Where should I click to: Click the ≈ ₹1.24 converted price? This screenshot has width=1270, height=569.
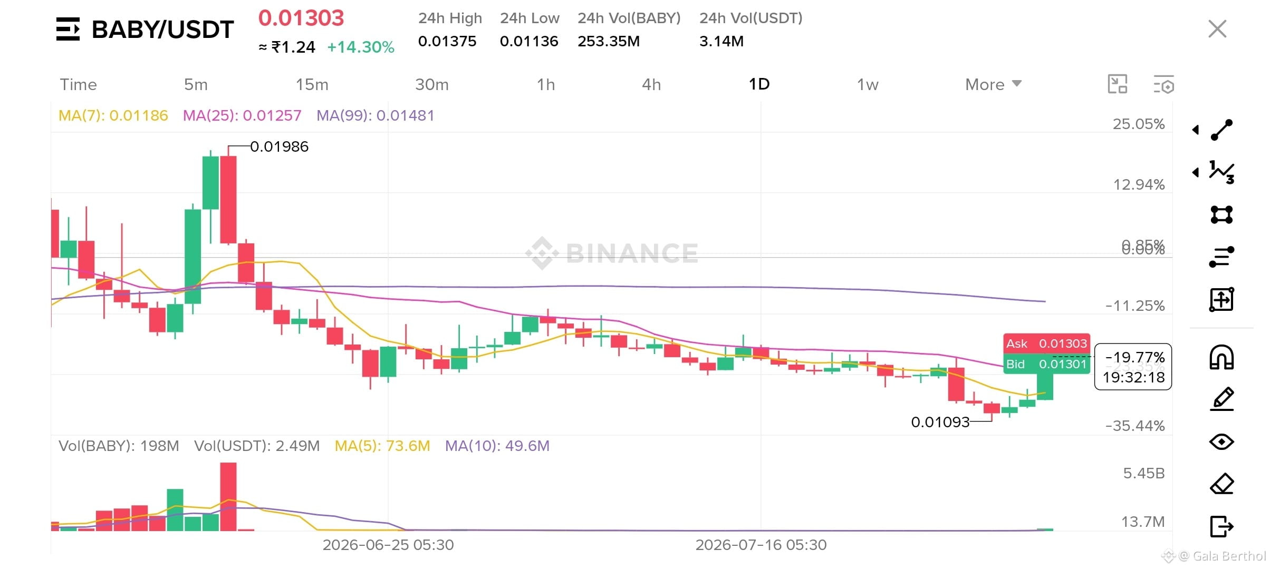tap(287, 47)
